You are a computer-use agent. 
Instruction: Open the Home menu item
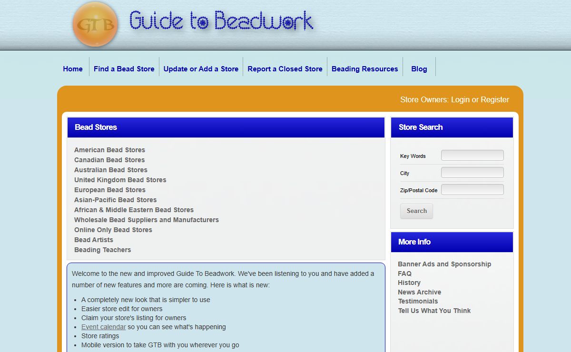(73, 69)
